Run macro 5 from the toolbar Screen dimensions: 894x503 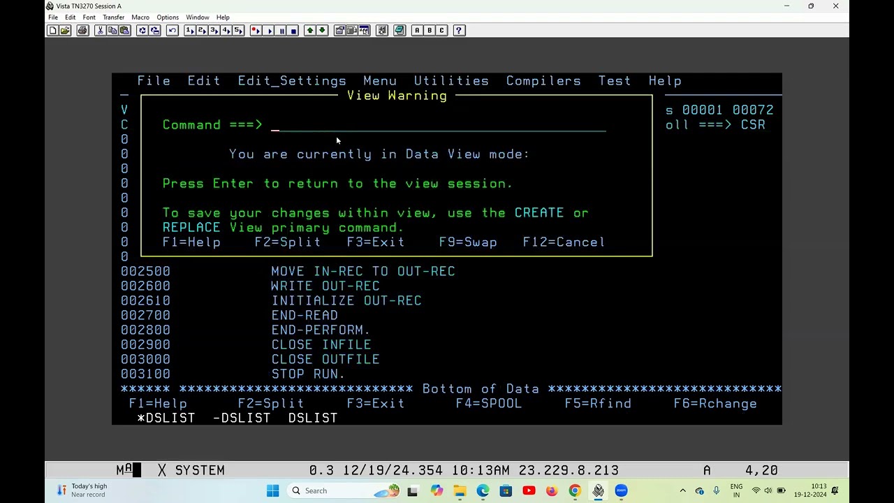click(238, 31)
